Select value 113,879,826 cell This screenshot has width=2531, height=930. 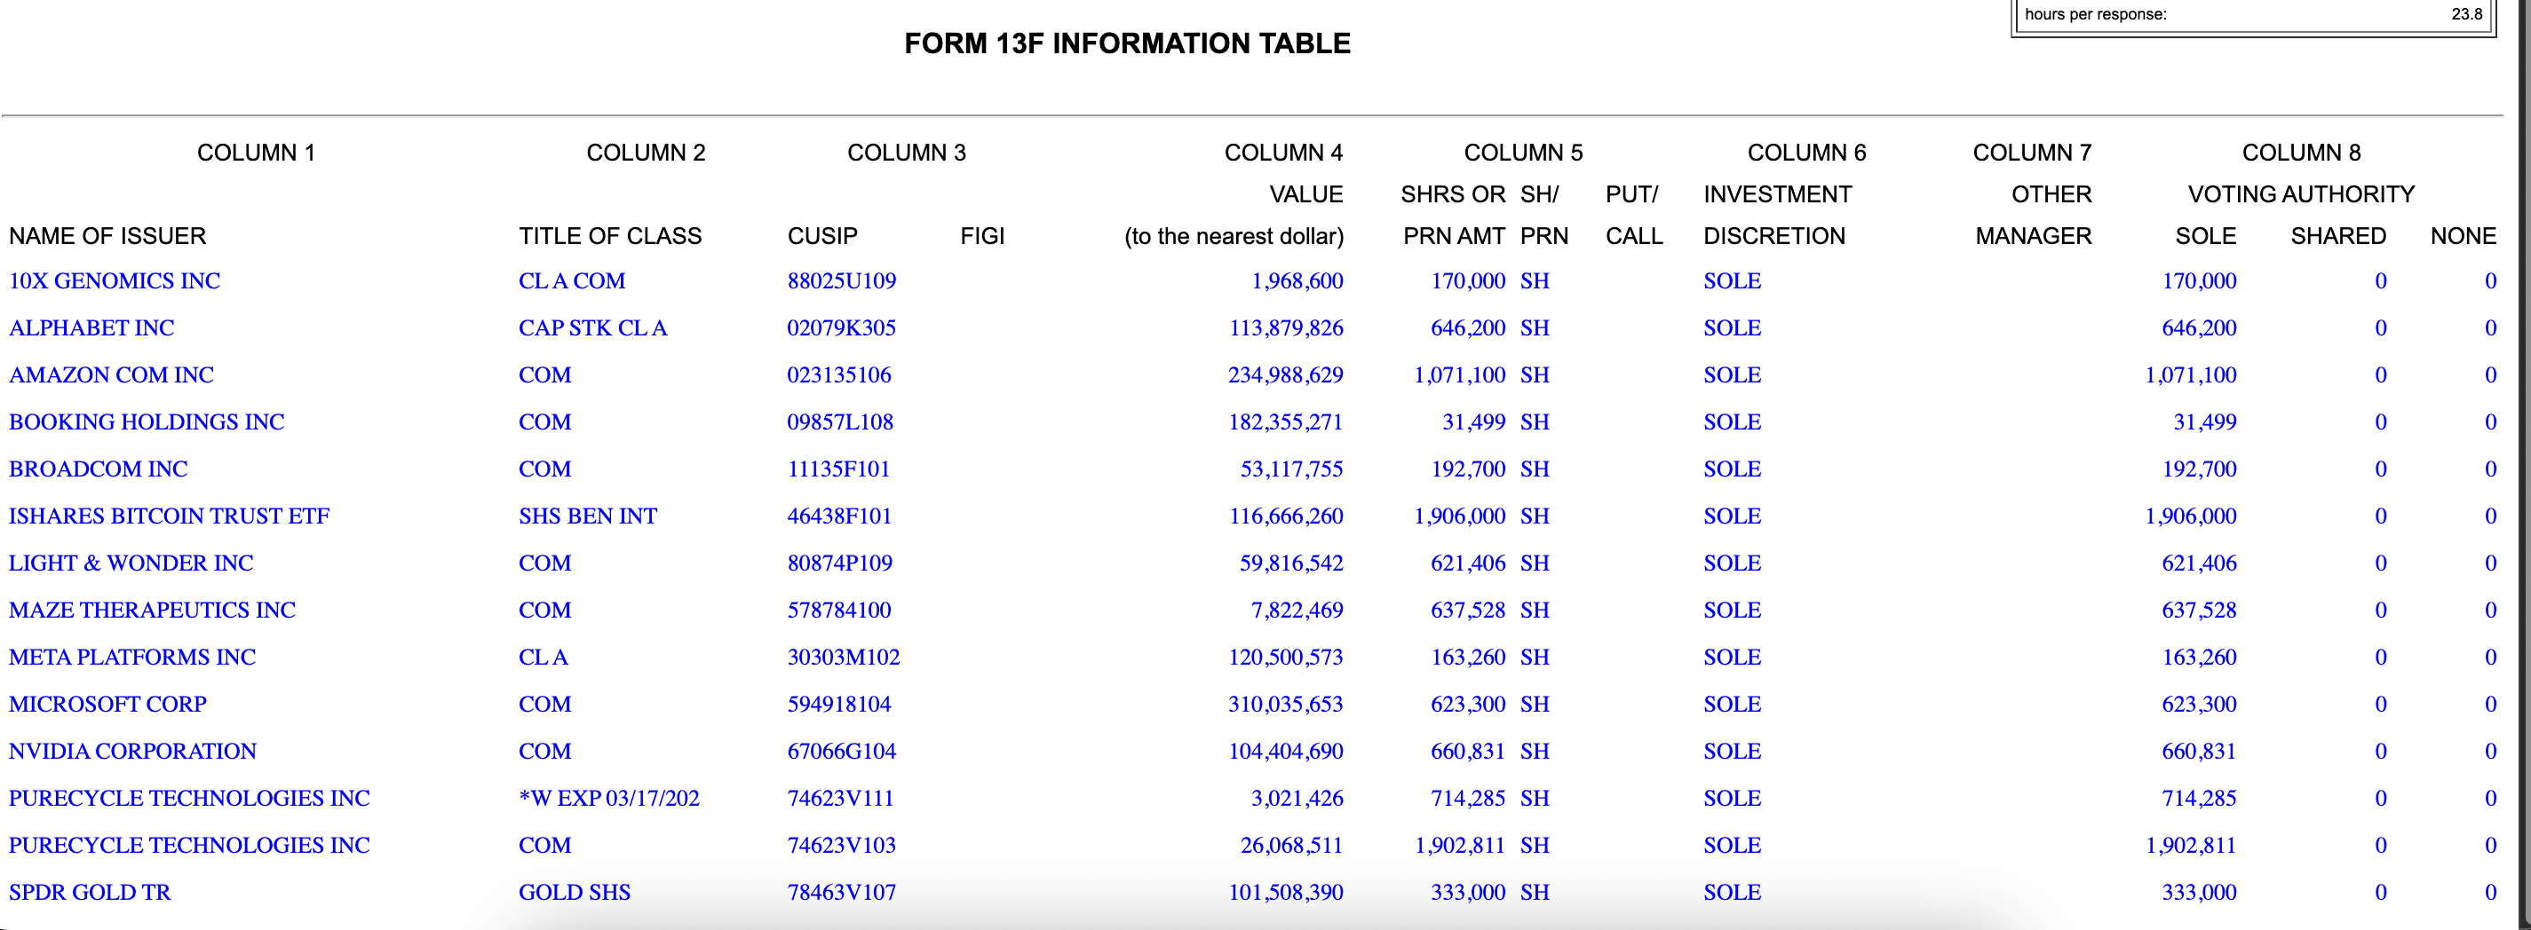(x=1286, y=328)
